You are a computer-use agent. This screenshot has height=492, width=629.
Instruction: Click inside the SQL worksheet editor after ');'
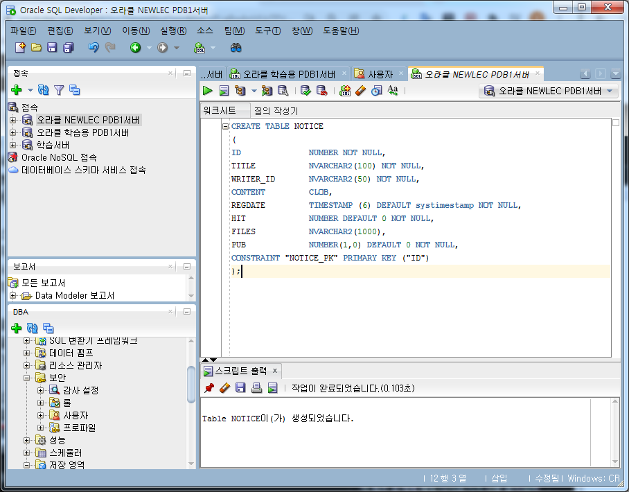[242, 271]
